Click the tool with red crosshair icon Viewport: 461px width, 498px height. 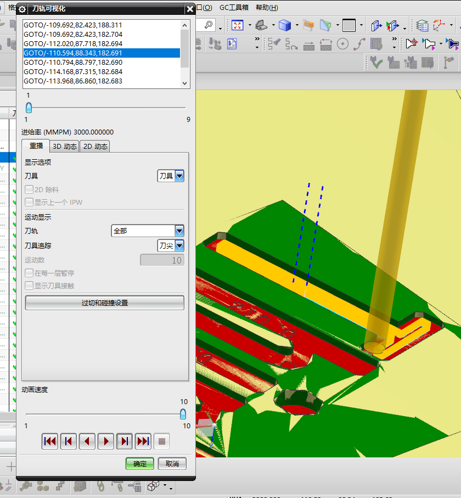(412, 44)
